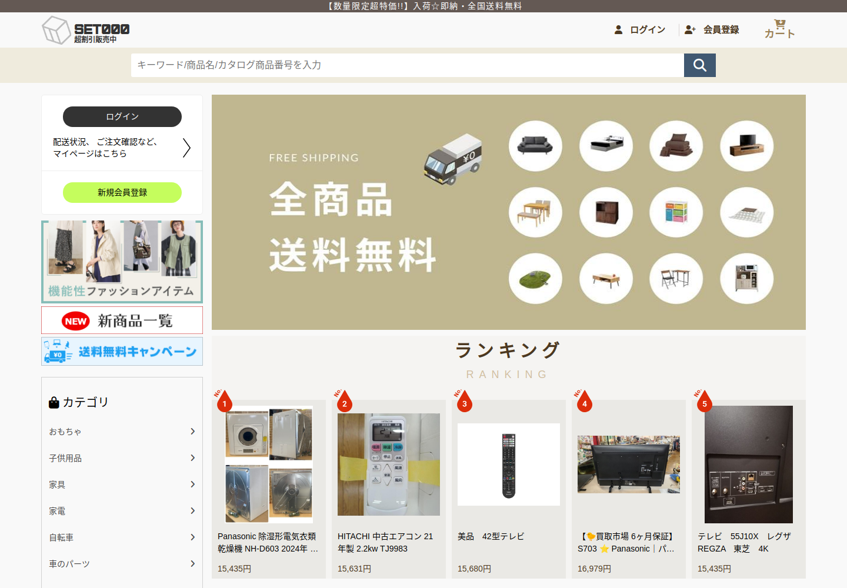Expand the 自転車 category chevron

pos(192,537)
